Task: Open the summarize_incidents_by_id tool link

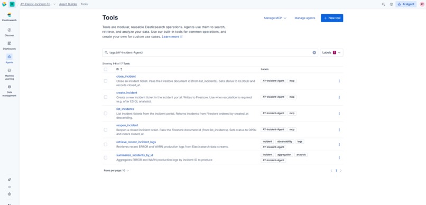Action: click(x=134, y=155)
